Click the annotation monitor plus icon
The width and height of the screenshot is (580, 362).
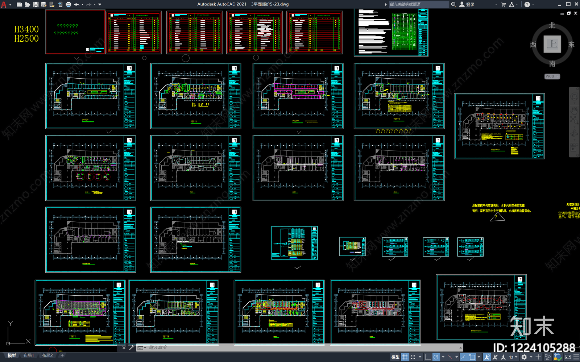[x=538, y=357]
